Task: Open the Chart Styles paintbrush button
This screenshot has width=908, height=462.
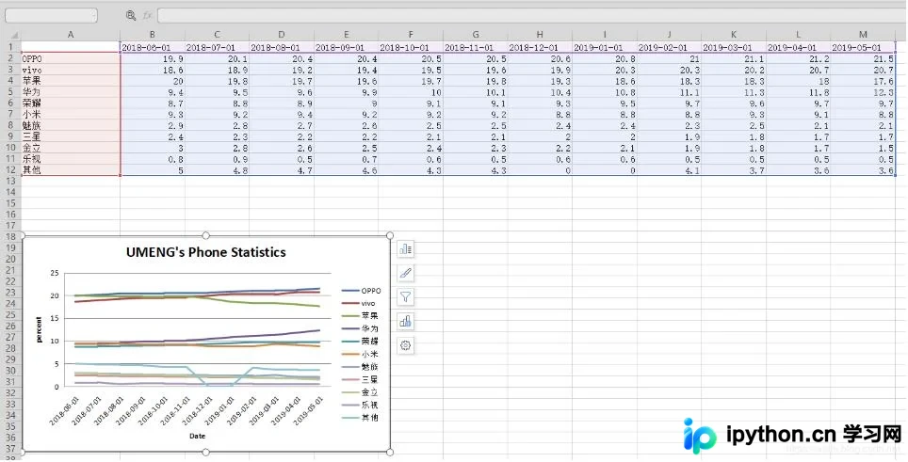Action: (x=405, y=273)
